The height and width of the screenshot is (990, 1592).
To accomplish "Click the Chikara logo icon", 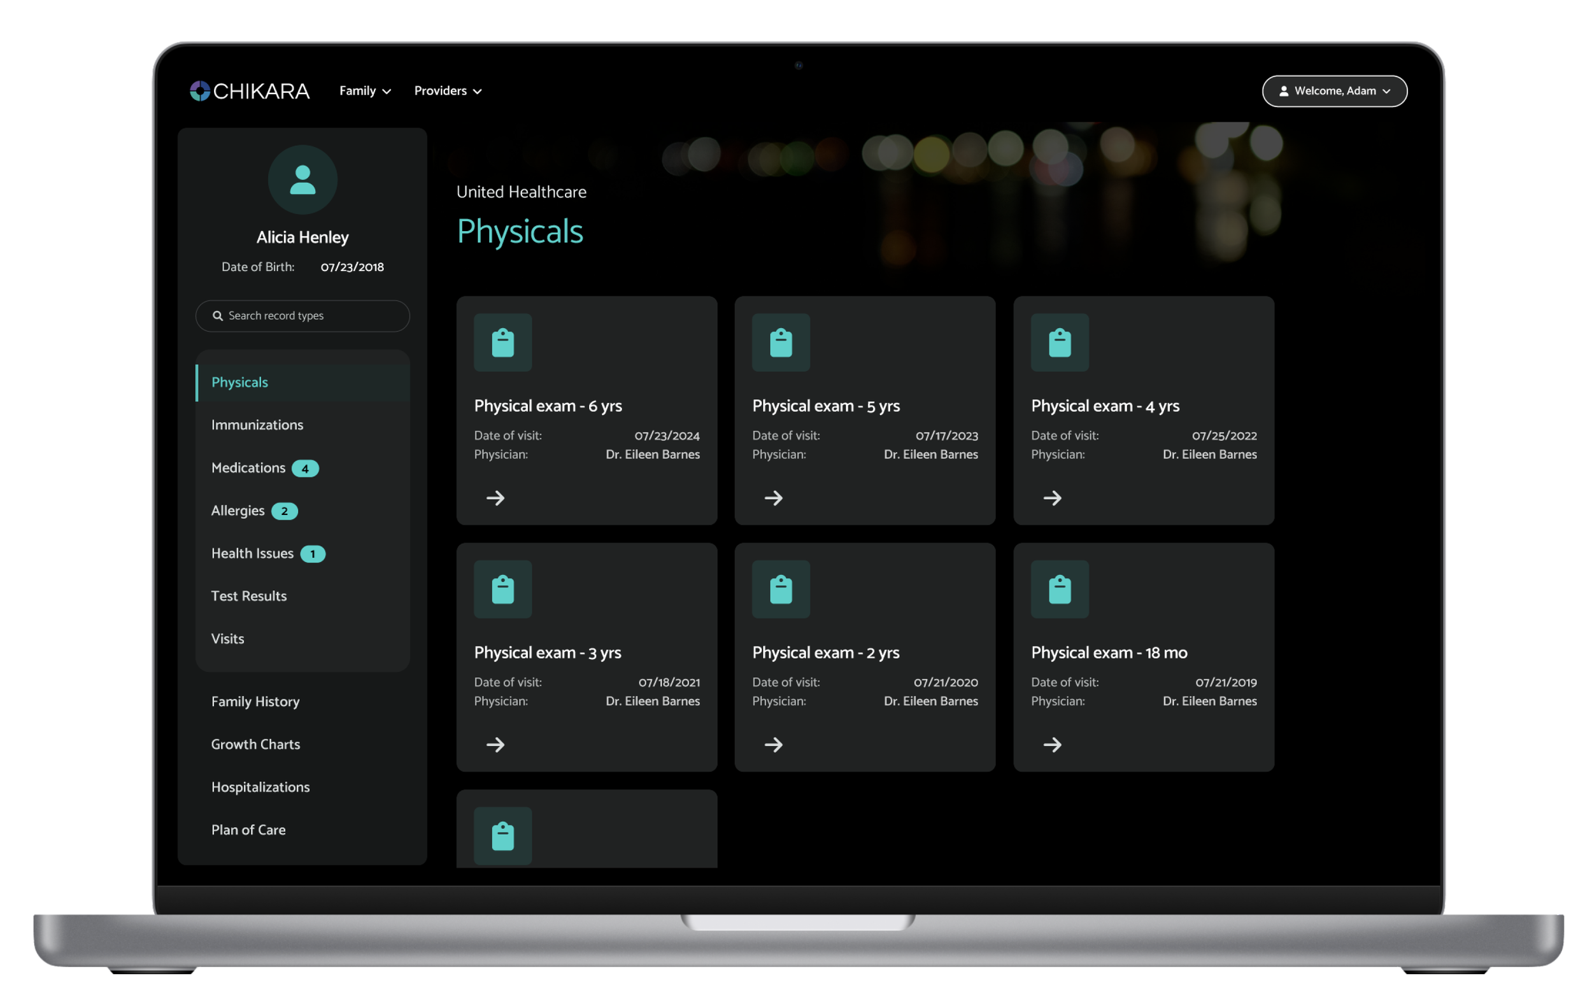I will [x=201, y=91].
